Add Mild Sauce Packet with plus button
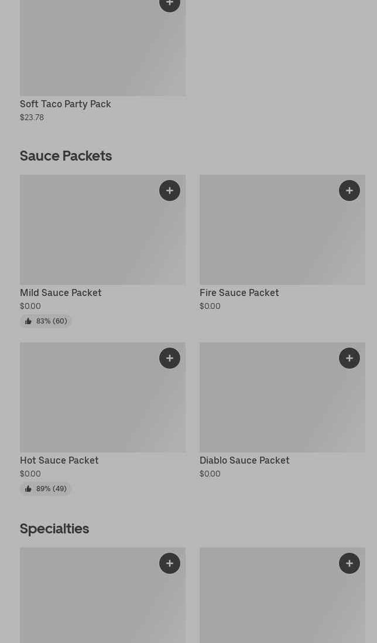The image size is (377, 643). [170, 190]
